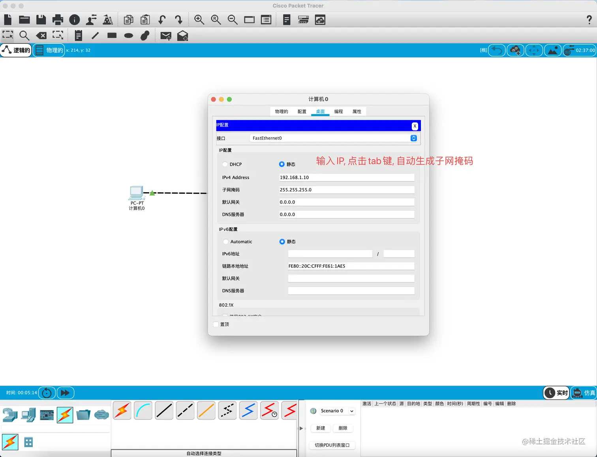Image resolution: width=597 pixels, height=457 pixels.
Task: Switch to 实时 realtime mode
Action: point(556,393)
